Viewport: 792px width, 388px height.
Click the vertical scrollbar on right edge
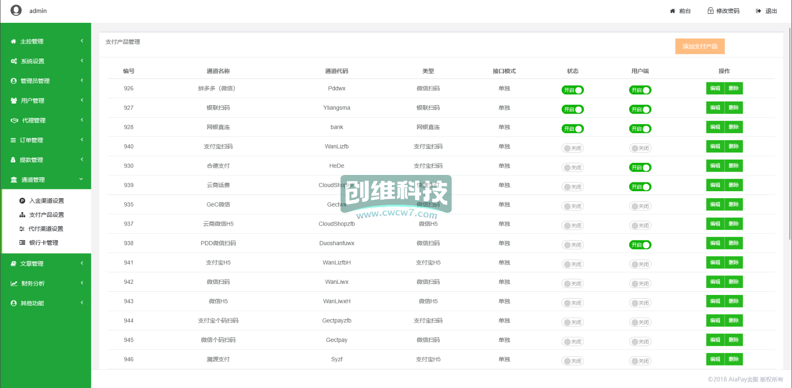click(x=789, y=140)
